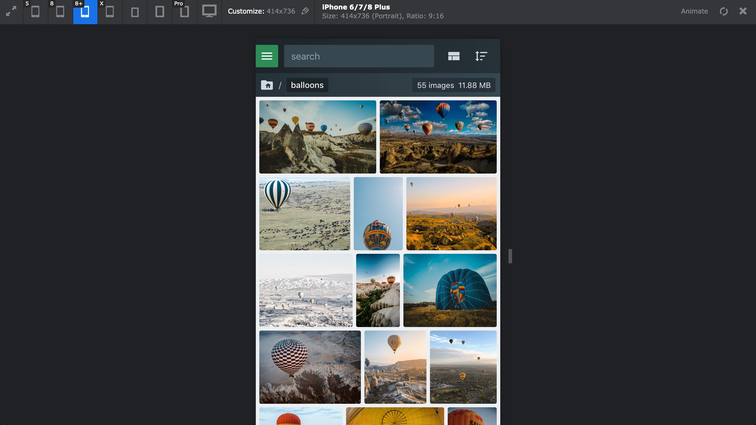Switch to the desktop monitor preview
This screenshot has height=425, width=756.
click(x=209, y=12)
